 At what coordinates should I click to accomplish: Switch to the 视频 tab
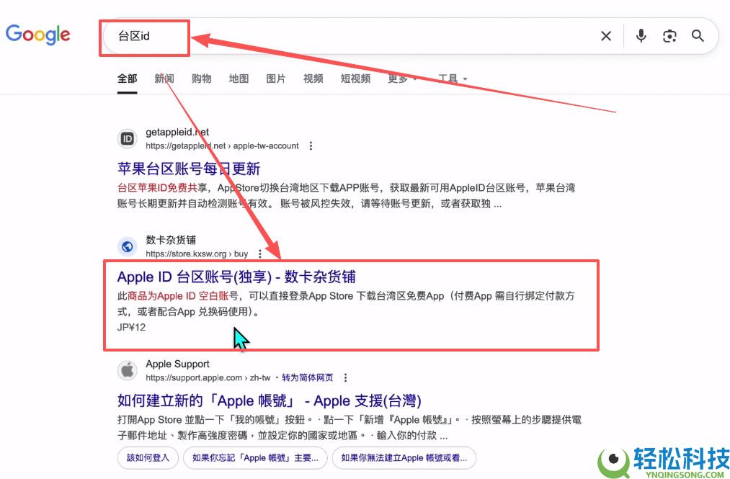(x=313, y=79)
